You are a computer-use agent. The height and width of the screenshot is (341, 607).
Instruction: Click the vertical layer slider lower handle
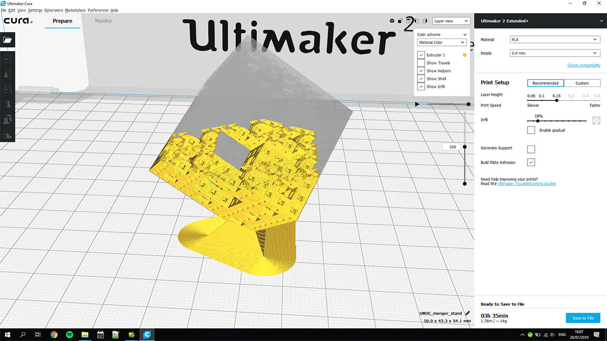465,183
